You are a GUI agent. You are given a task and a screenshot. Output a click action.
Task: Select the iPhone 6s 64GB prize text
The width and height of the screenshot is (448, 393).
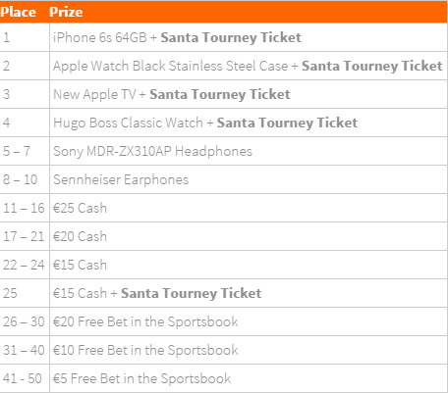pos(100,37)
